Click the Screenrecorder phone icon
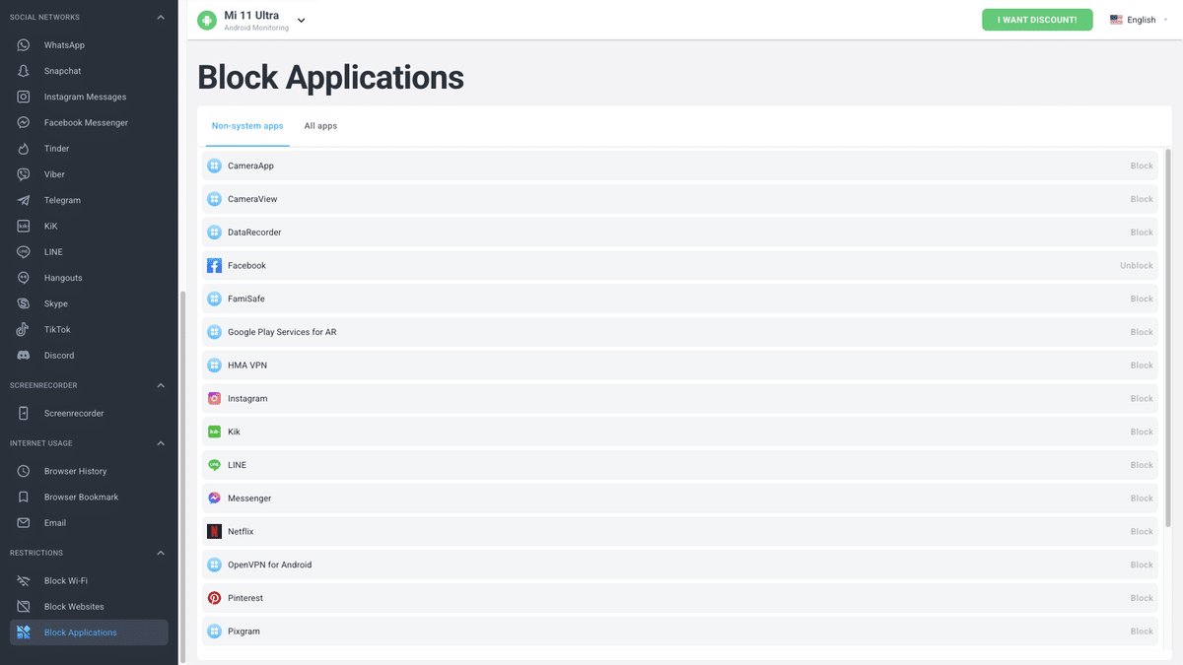 [x=22, y=413]
